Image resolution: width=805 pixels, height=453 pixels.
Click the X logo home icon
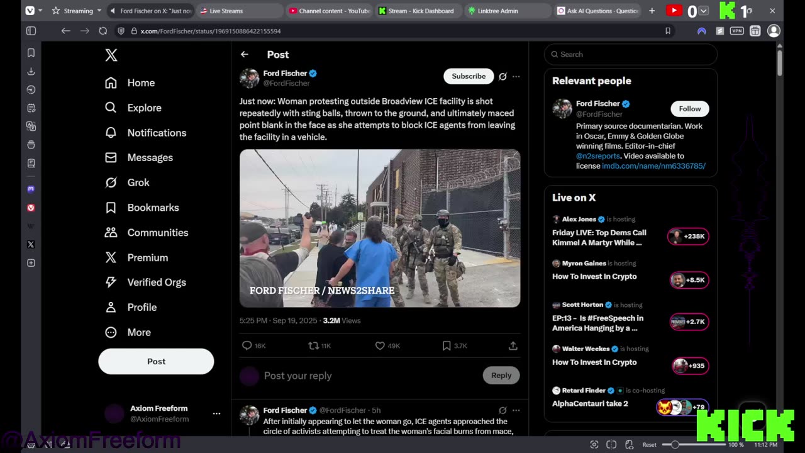(x=111, y=55)
